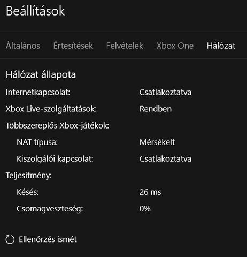Click the Ellenőrzés ismét text button
The height and width of the screenshot is (257, 247).
[48, 239]
